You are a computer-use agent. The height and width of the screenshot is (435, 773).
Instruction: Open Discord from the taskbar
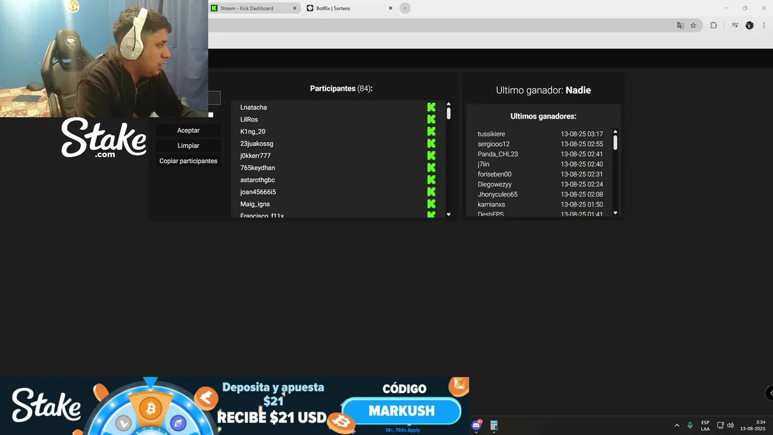[476, 425]
